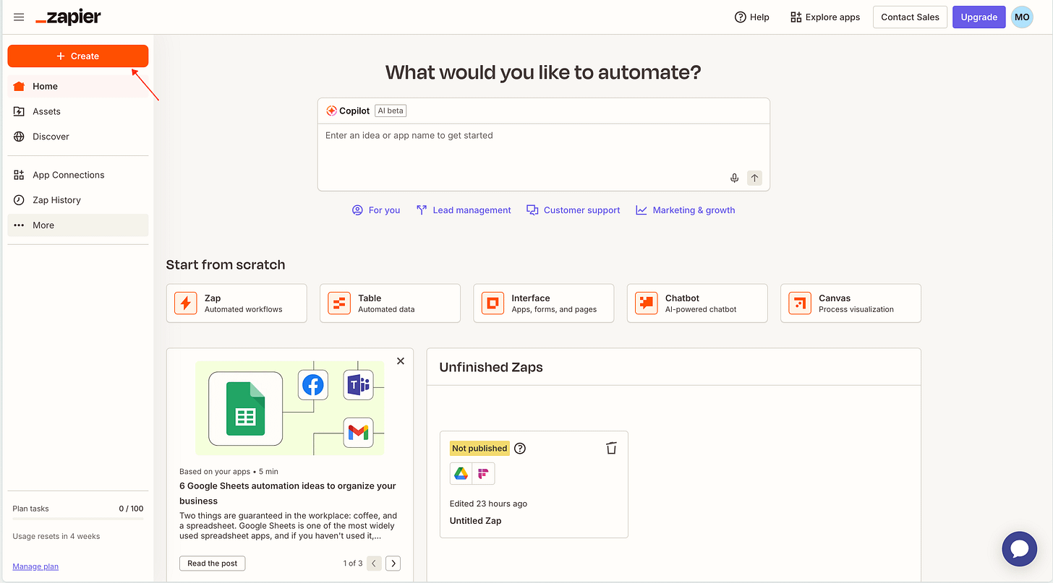
Task: Click the Google Drive icon on Untitled Zap
Action: pyautogui.click(x=461, y=474)
